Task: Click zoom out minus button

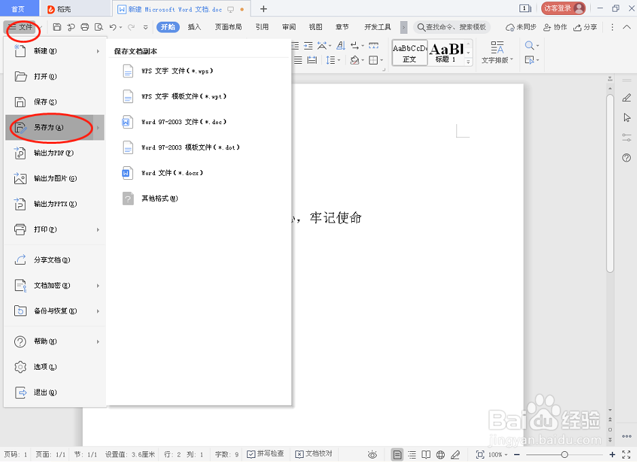Action: (517, 455)
